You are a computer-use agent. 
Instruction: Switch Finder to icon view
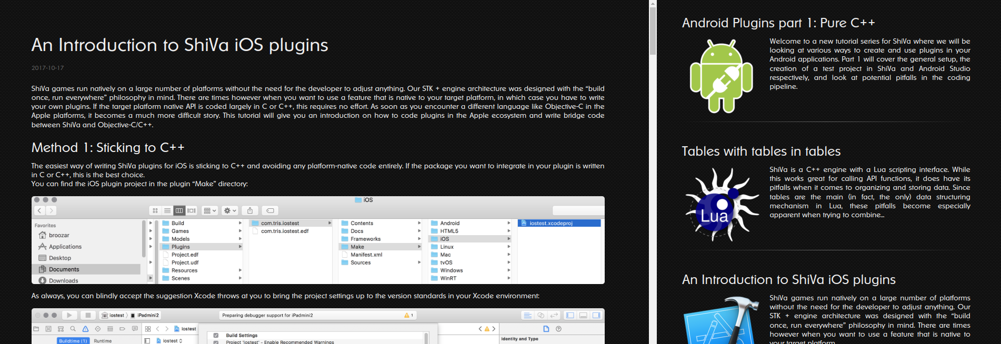155,210
